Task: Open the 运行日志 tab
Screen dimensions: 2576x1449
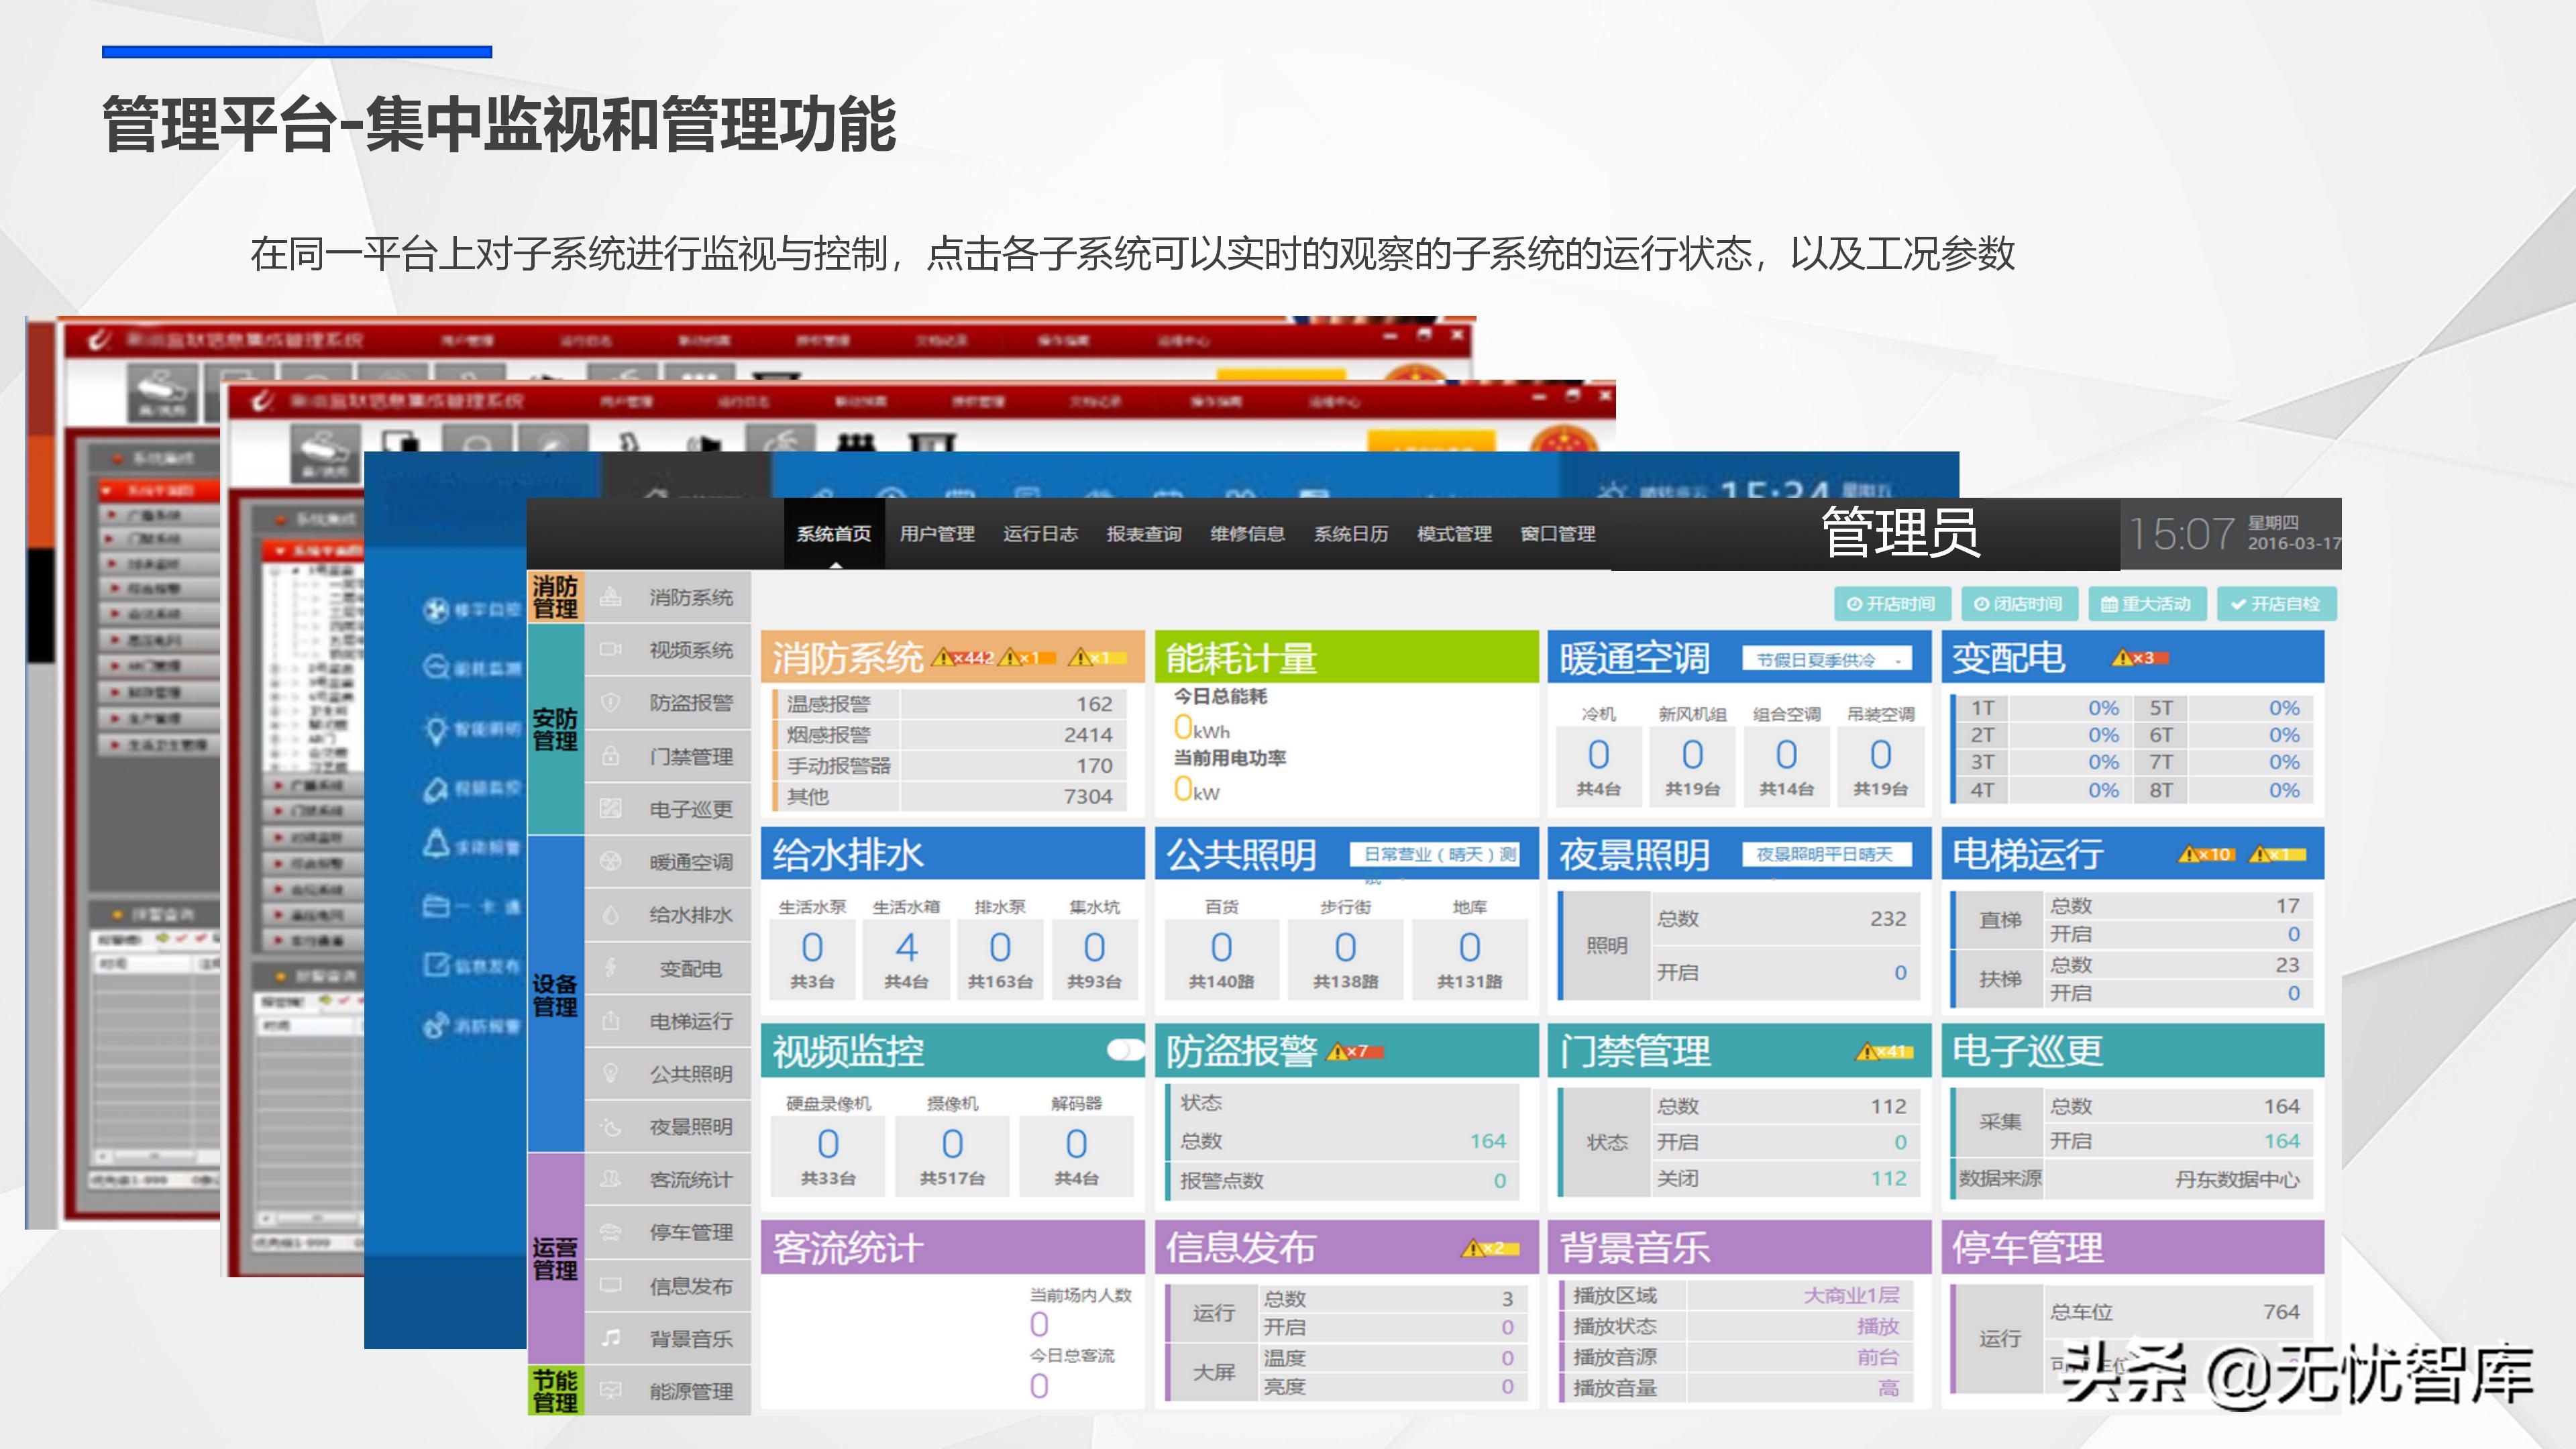Action: (1041, 534)
